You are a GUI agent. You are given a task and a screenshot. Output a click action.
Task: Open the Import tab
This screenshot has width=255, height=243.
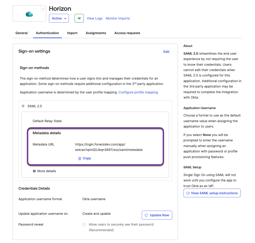click(x=72, y=33)
